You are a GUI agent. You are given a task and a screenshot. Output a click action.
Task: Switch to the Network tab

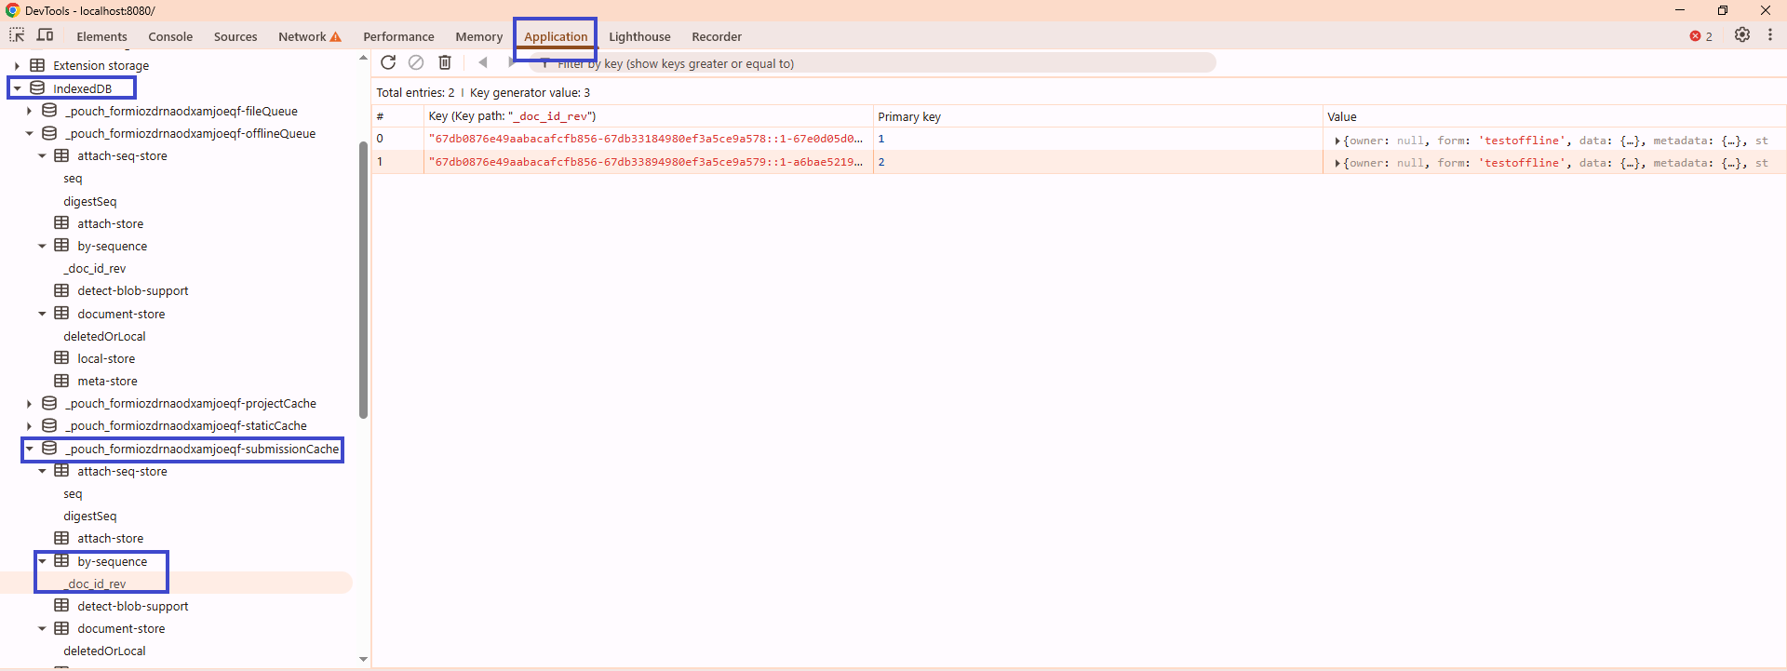[x=302, y=37]
